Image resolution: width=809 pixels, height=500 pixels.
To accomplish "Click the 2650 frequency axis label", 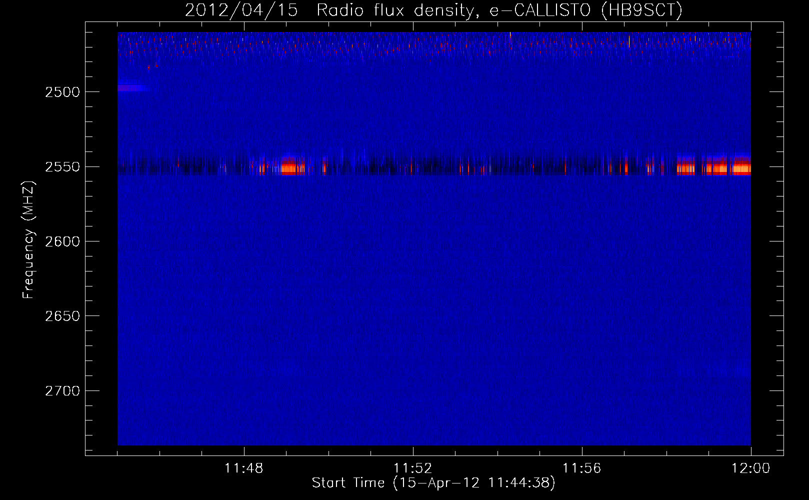I will pos(62,316).
